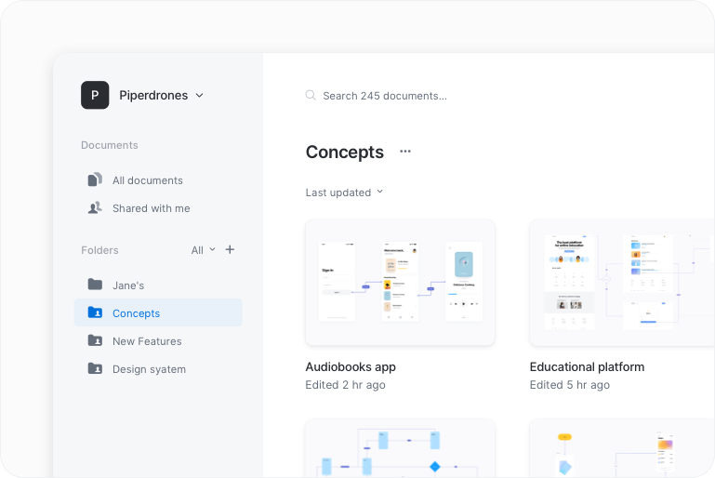The width and height of the screenshot is (715, 478).
Task: Click the Edited 5 hr ago text
Action: point(570,385)
